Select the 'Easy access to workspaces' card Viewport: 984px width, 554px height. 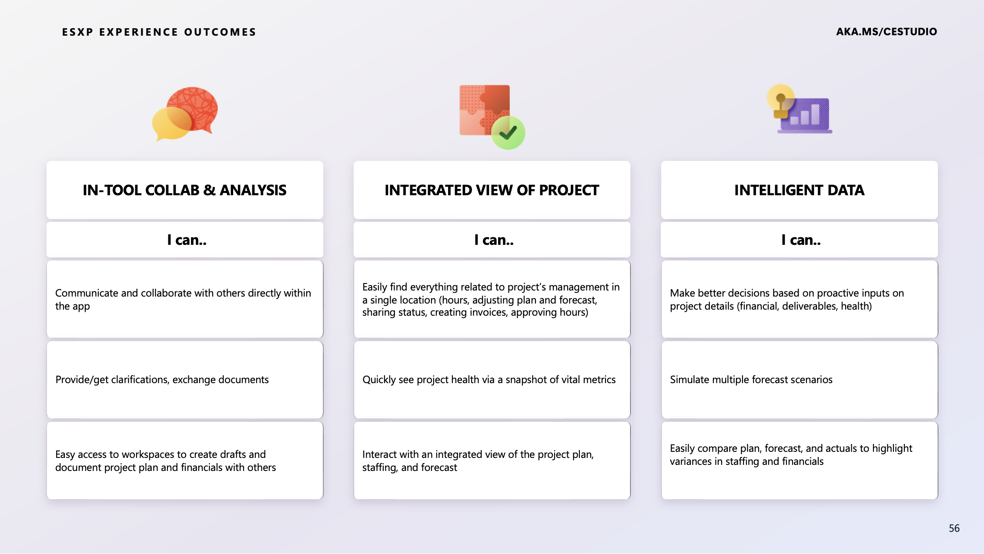pos(185,461)
